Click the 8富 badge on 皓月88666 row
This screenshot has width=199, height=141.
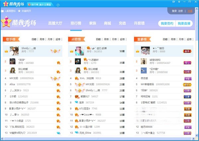click(188, 127)
